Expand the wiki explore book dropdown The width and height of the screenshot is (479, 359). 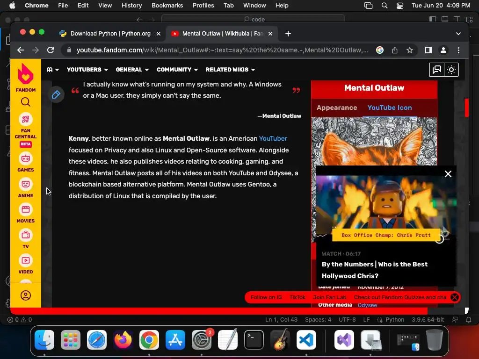pos(52,70)
